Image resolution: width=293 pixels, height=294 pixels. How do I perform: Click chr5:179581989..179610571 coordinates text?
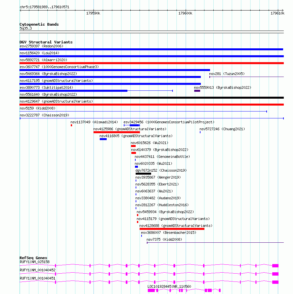click(x=44, y=7)
